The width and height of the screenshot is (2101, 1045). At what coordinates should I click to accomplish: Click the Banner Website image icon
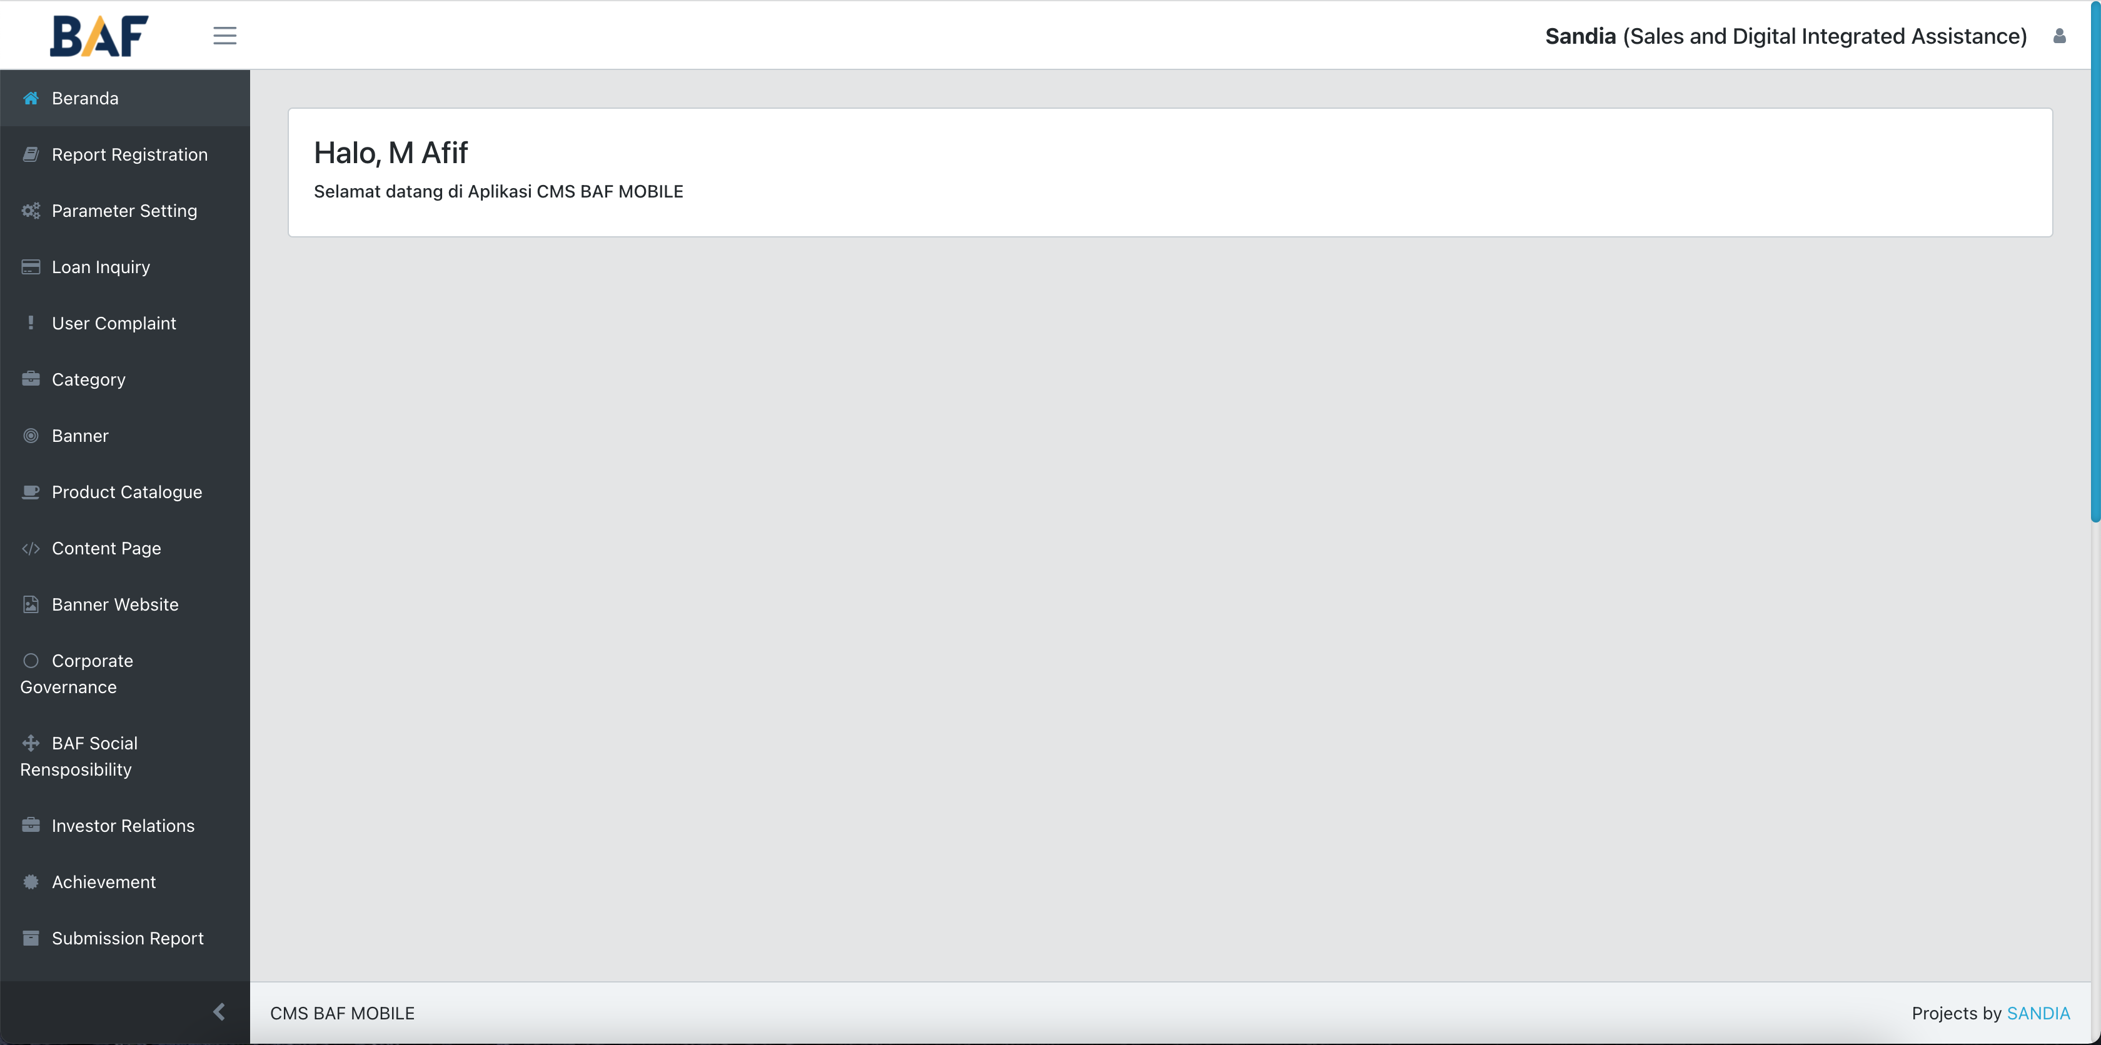31,604
